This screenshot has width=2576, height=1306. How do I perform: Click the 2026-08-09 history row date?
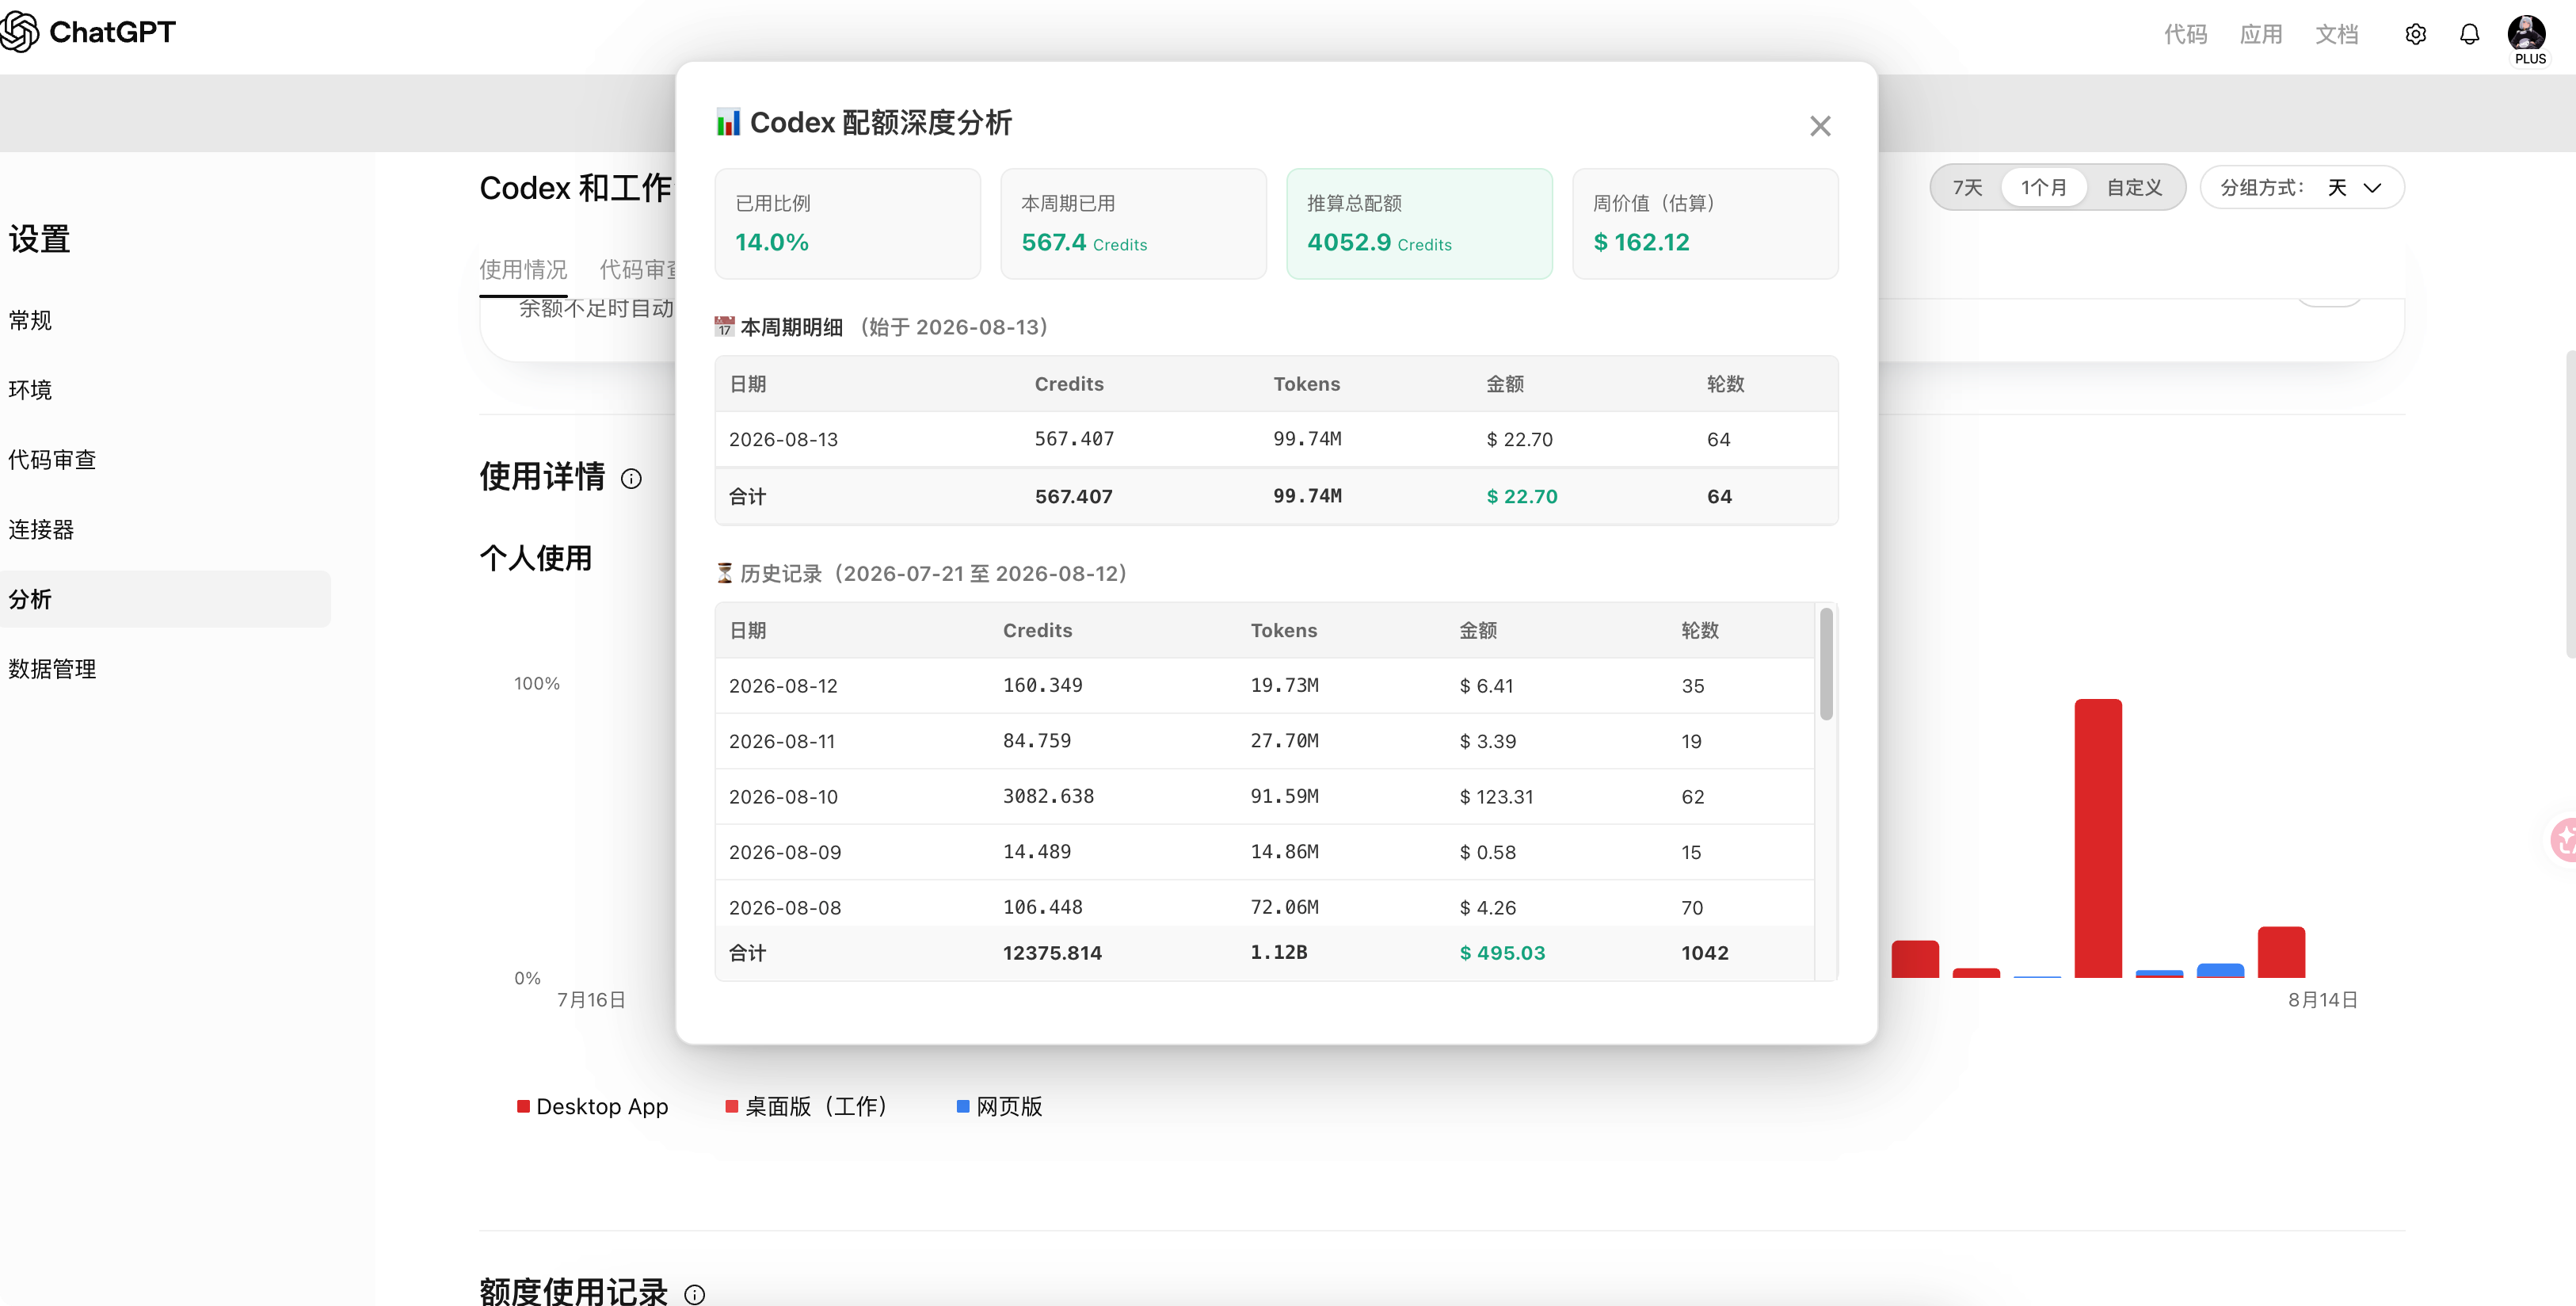(785, 853)
